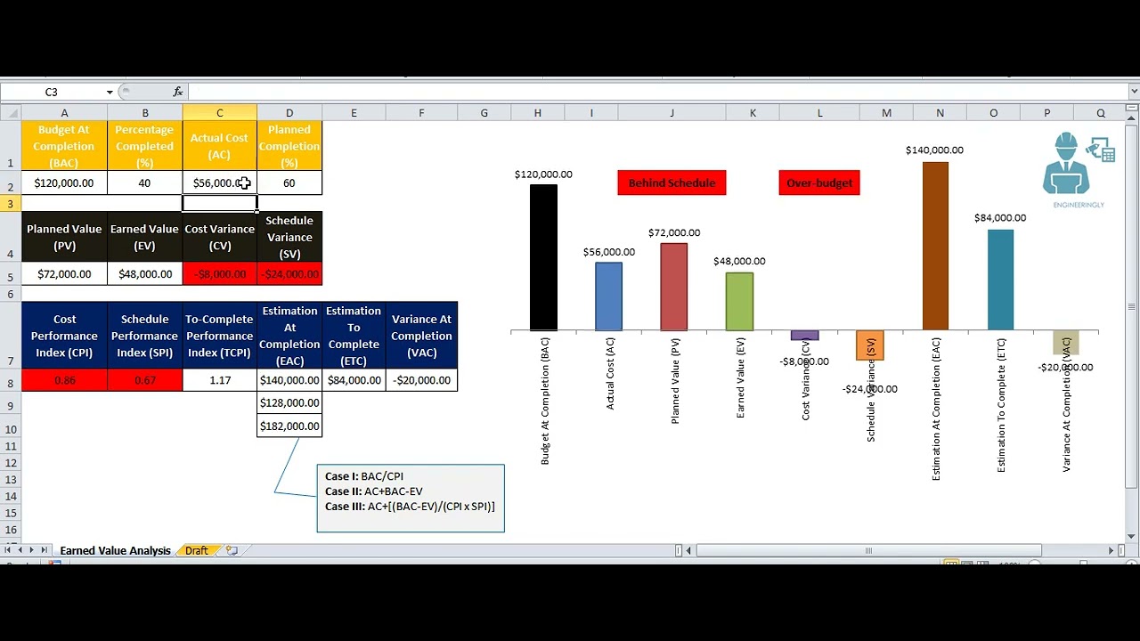The width and height of the screenshot is (1140, 641).
Task: Click the Engineeringly logo image
Action: (x=1079, y=170)
